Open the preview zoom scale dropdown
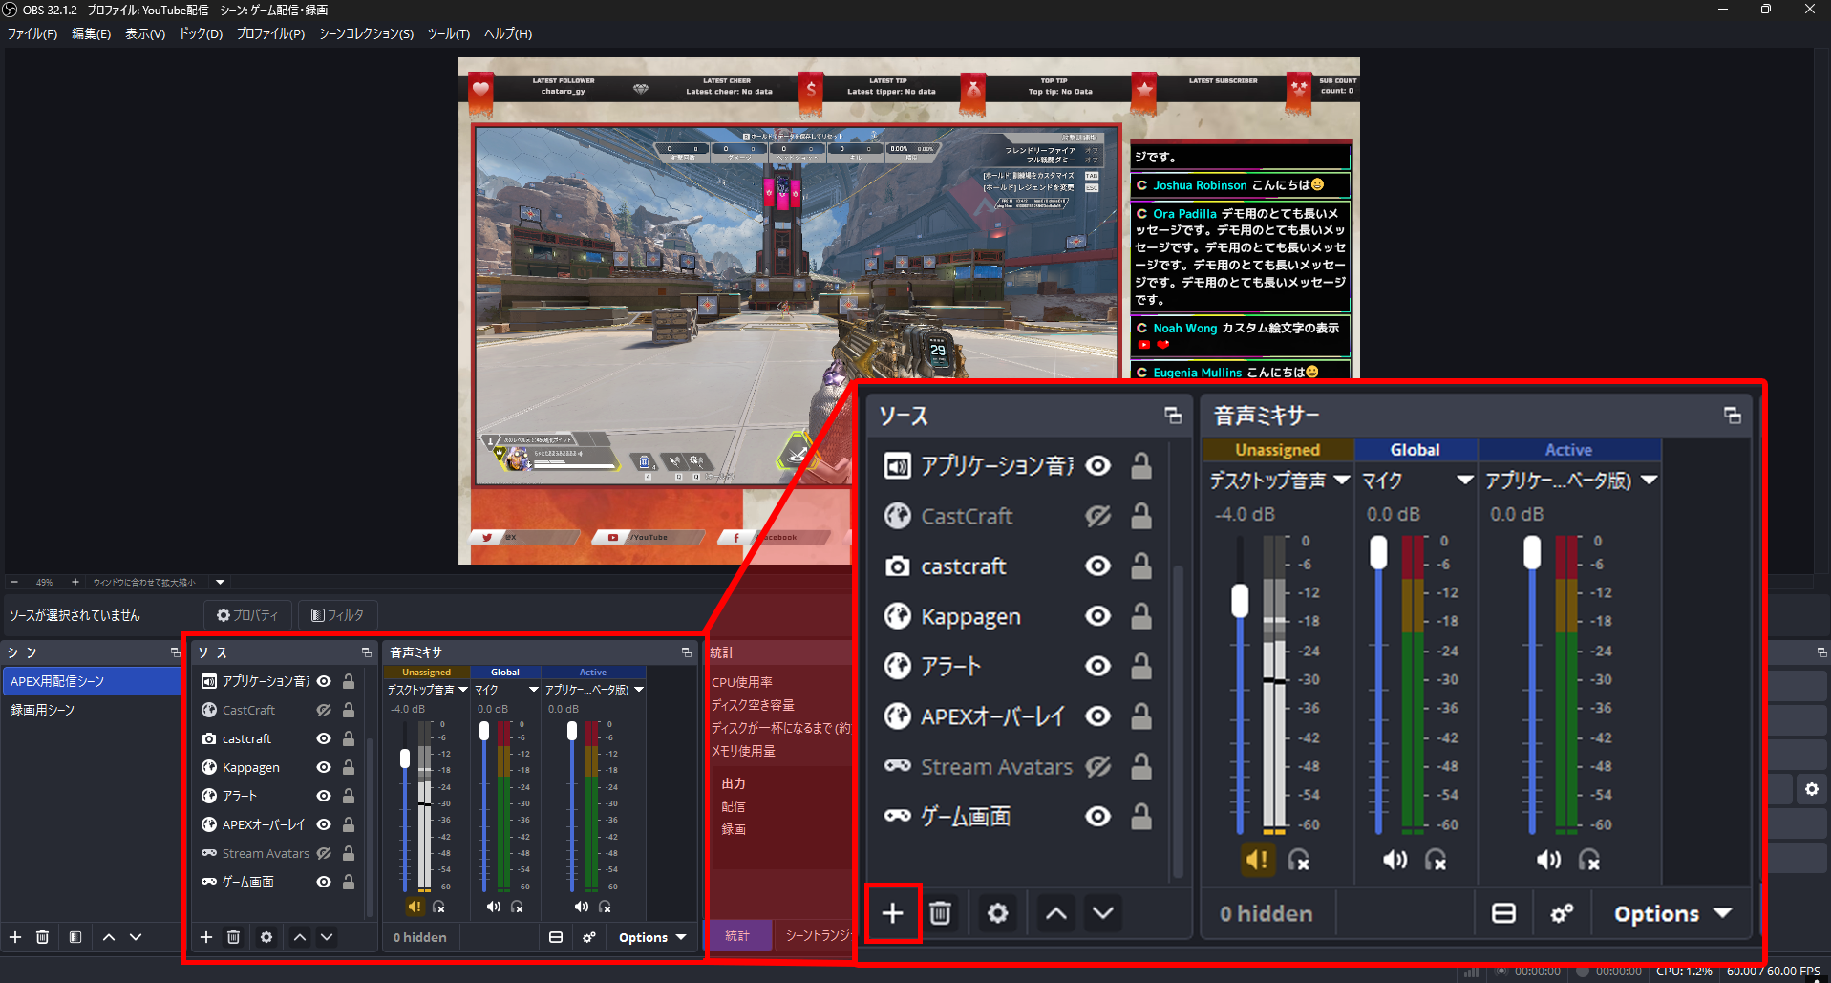Image resolution: width=1831 pixels, height=983 pixels. coord(221,582)
